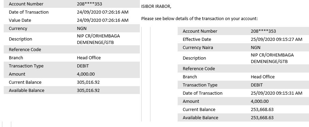This screenshot has height=127, width=309.
Task: Click the Current Balance 305,016.92 value
Action: point(88,82)
